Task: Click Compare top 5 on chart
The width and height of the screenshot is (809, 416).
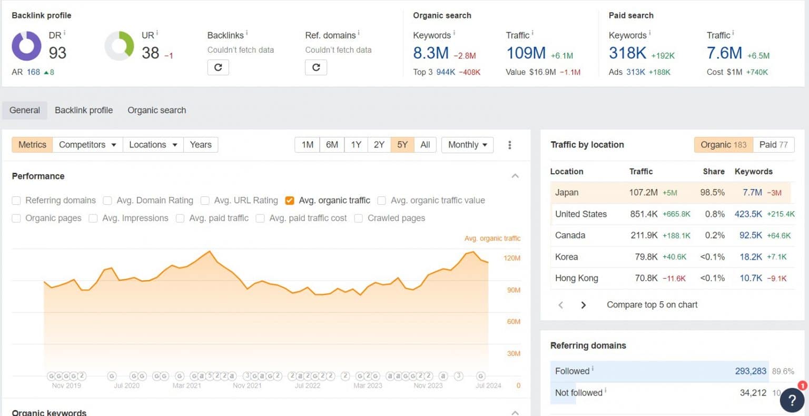Action: 652,304
